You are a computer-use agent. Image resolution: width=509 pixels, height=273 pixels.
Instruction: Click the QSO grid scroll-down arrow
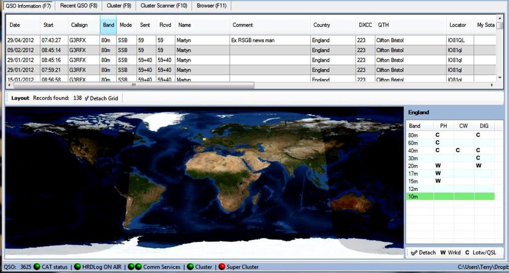[x=500, y=78]
